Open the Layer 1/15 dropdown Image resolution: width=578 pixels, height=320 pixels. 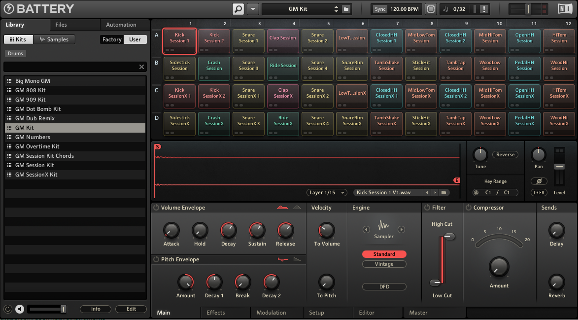coord(326,193)
